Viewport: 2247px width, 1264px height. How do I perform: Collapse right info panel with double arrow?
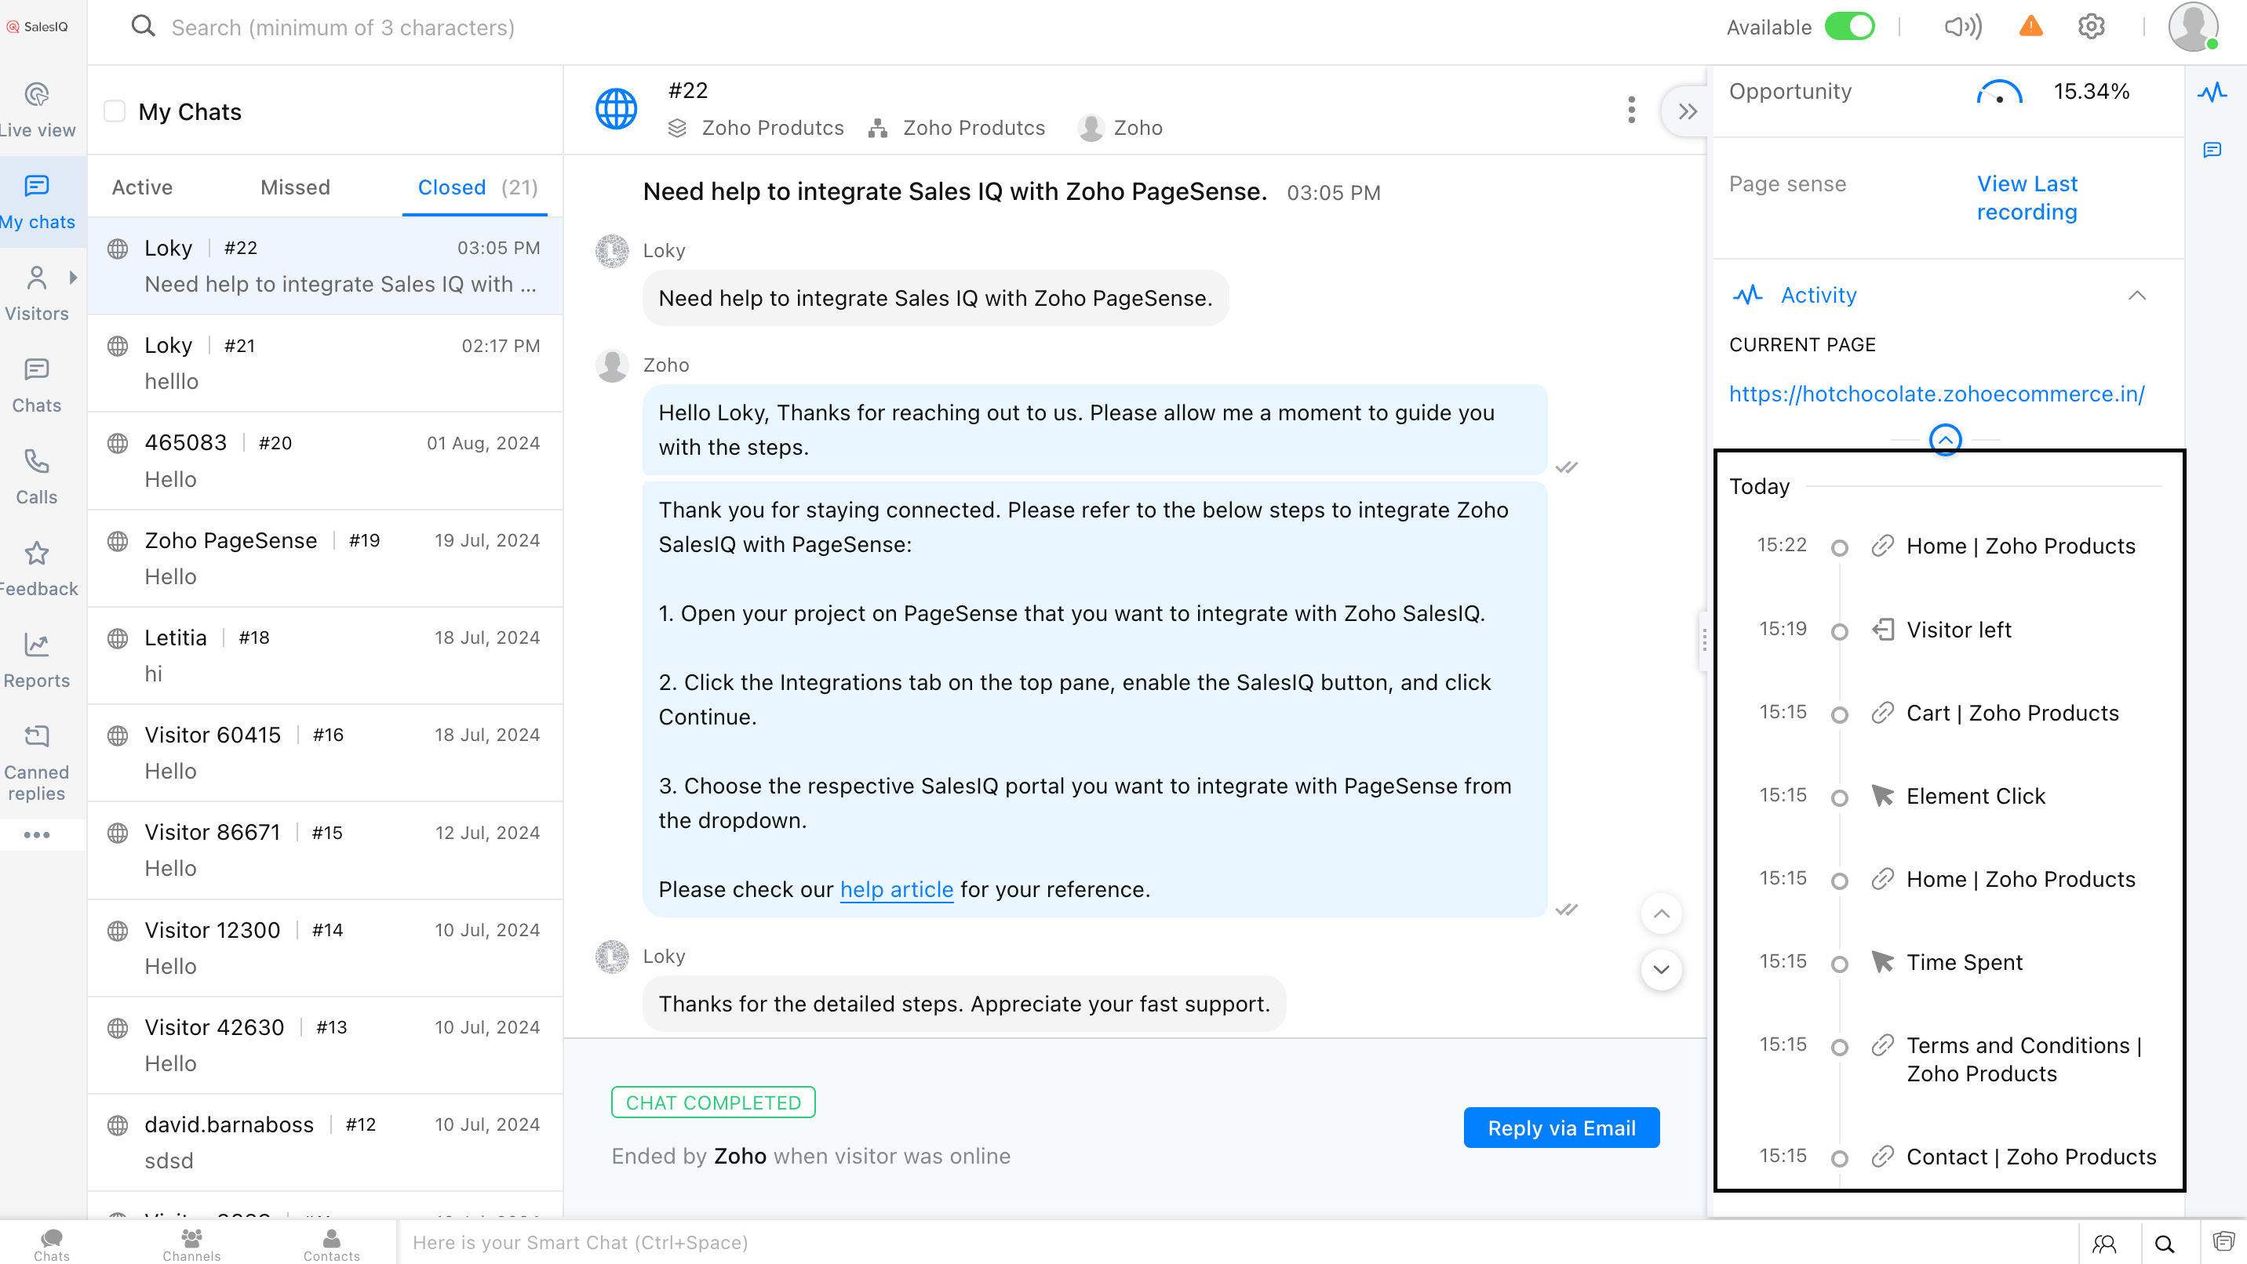(1687, 111)
